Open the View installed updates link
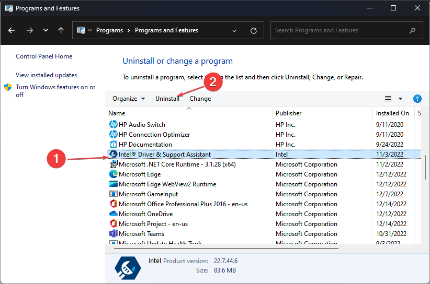The height and width of the screenshot is (284, 430). [47, 75]
